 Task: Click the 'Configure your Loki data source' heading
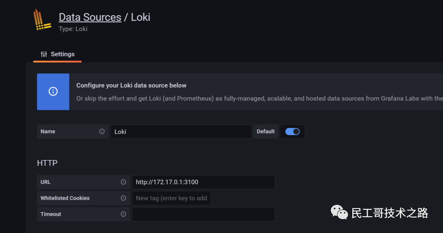131,85
